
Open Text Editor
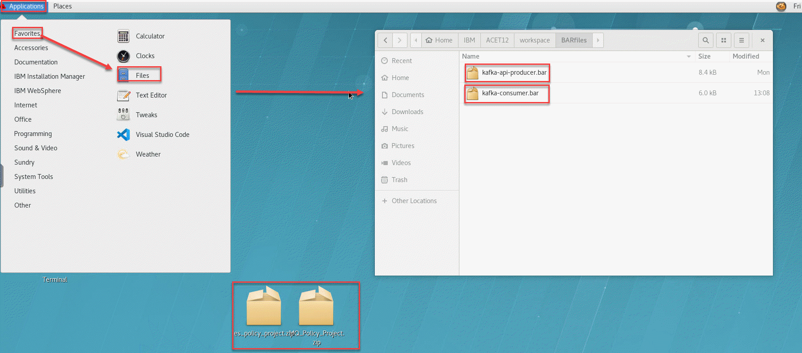[x=151, y=95]
